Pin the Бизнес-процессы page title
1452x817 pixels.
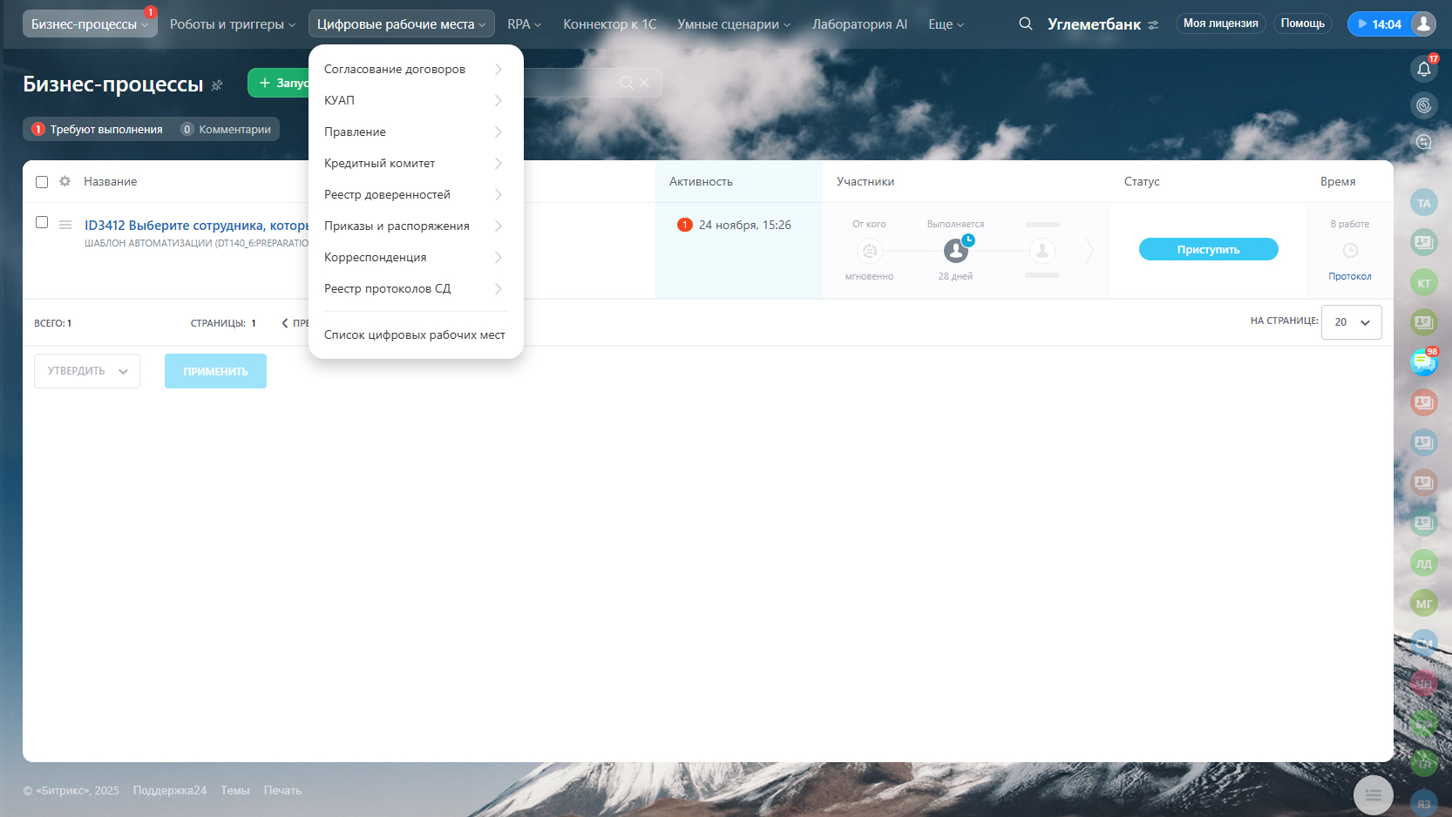217,84
